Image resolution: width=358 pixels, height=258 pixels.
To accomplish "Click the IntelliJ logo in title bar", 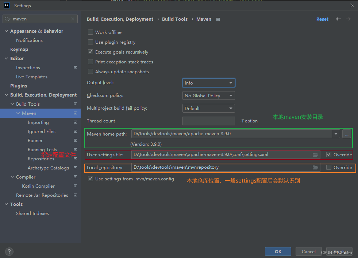I will pyautogui.click(x=7, y=5).
